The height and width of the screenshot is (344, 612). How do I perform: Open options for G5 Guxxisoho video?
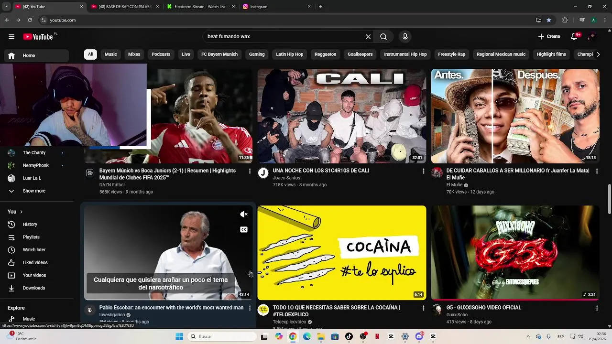[x=597, y=308]
